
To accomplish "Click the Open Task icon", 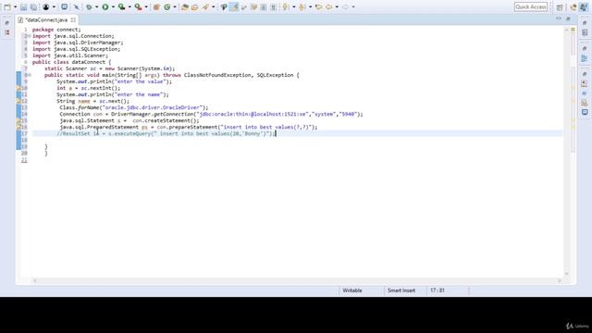I will click(195, 6).
